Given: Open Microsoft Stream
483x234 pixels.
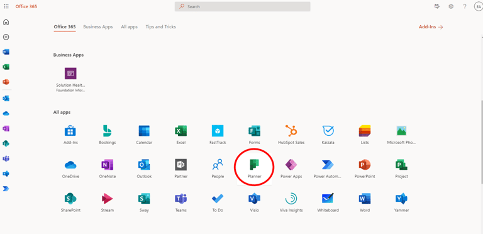Looking at the screenshot, I should tap(108, 202).
